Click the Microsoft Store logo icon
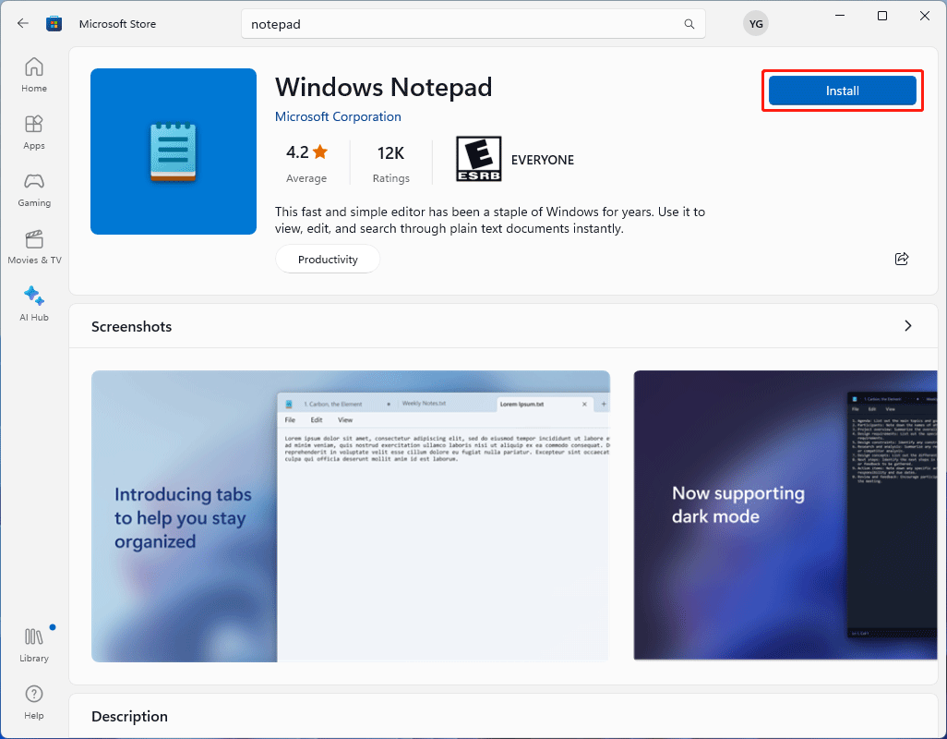The image size is (947, 739). click(x=54, y=23)
